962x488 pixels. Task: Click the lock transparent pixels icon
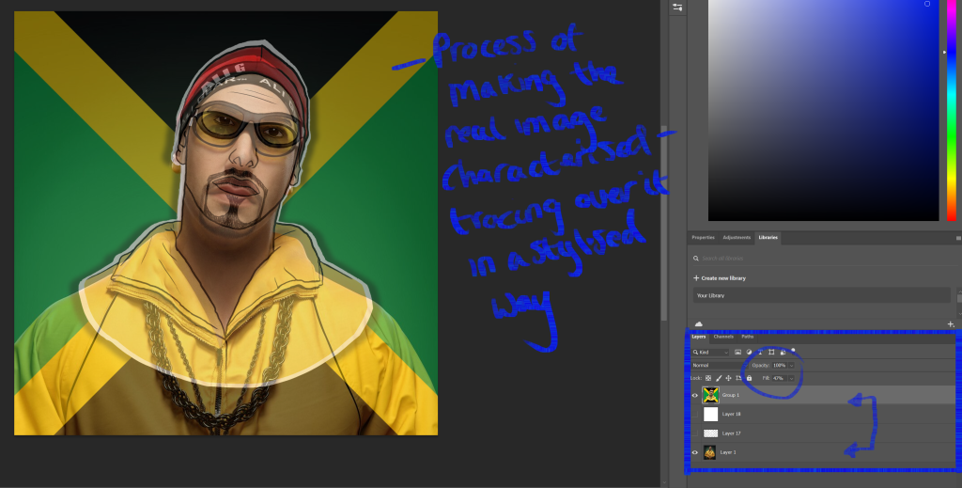(x=709, y=378)
